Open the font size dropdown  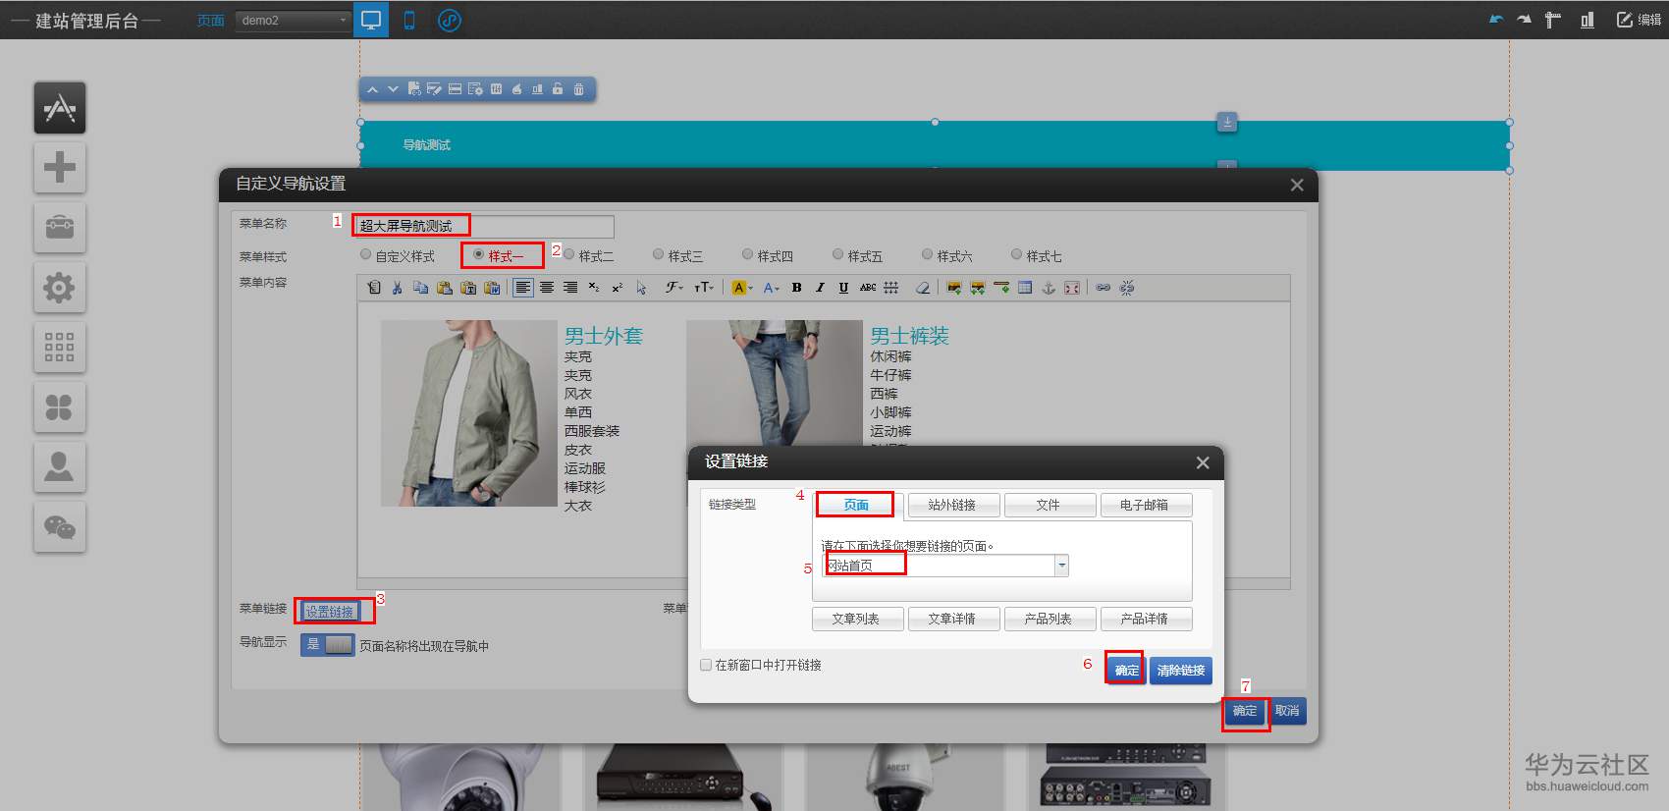pos(703,288)
